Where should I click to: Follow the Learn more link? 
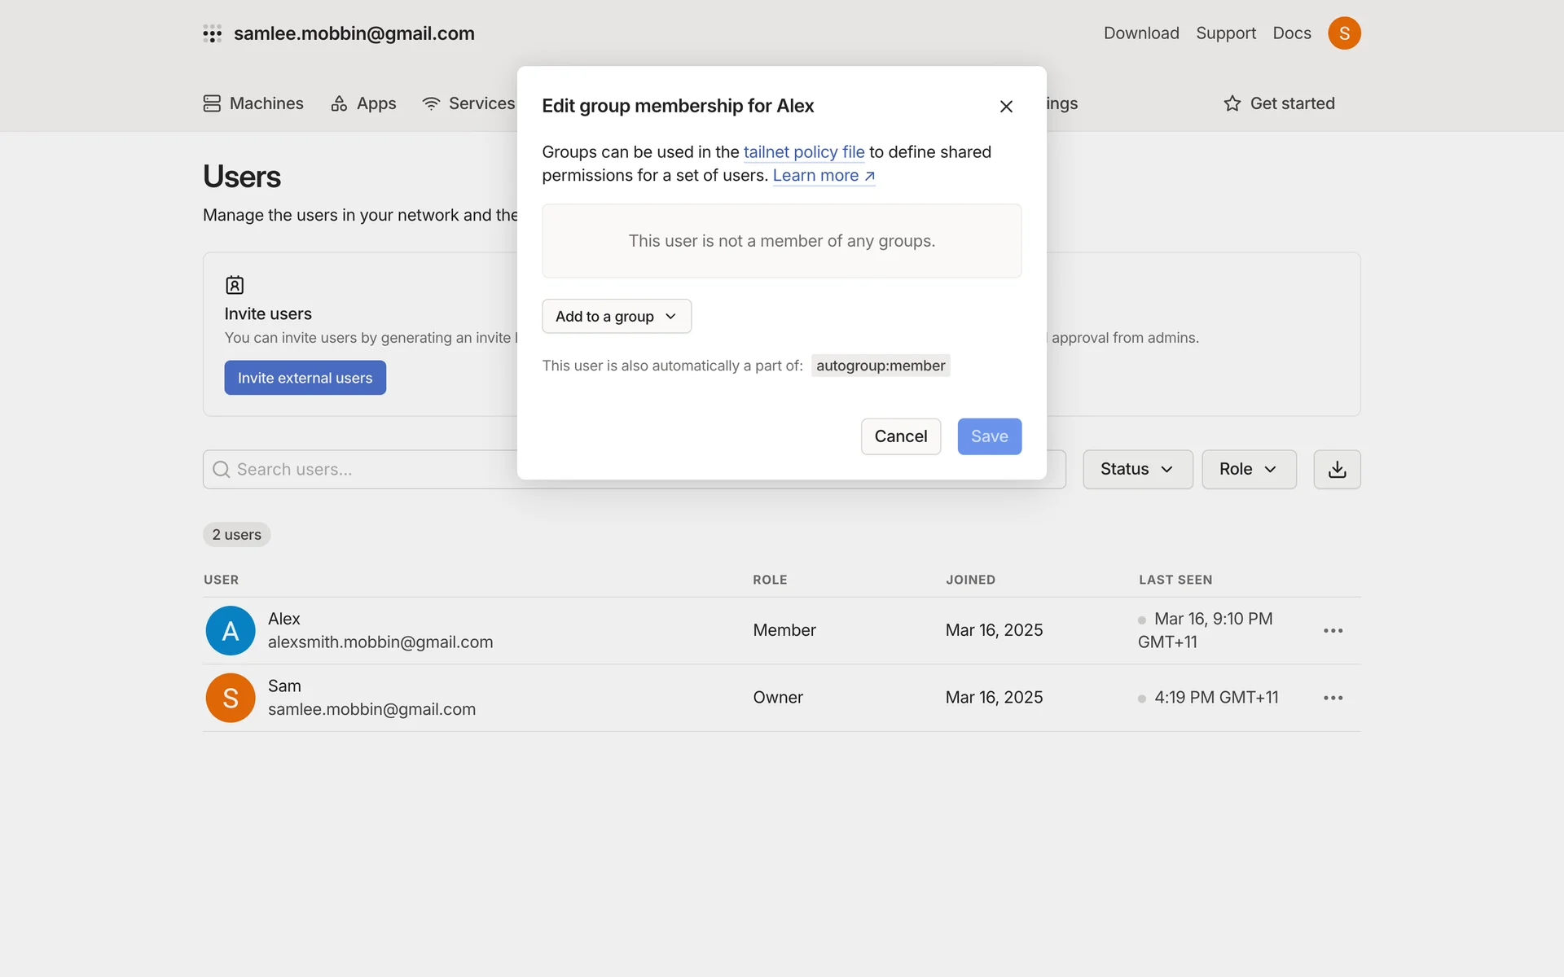click(823, 176)
